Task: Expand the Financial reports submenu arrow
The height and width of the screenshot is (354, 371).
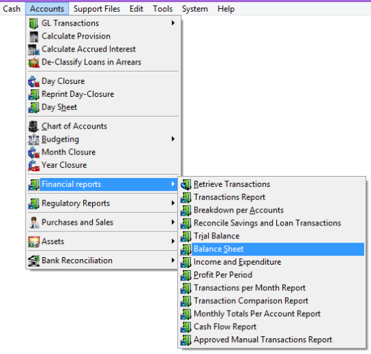Action: click(x=173, y=184)
